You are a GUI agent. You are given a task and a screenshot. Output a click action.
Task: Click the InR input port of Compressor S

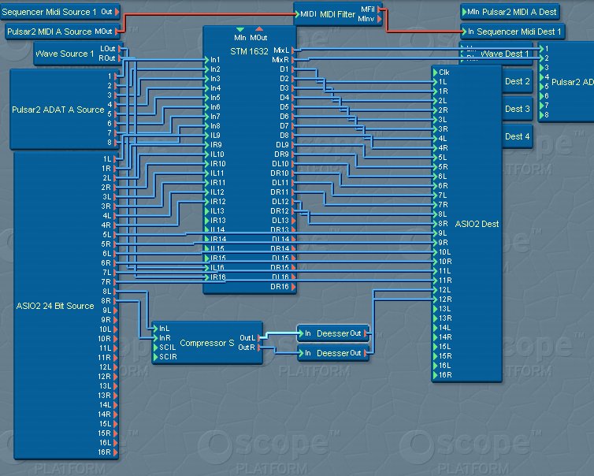point(155,337)
